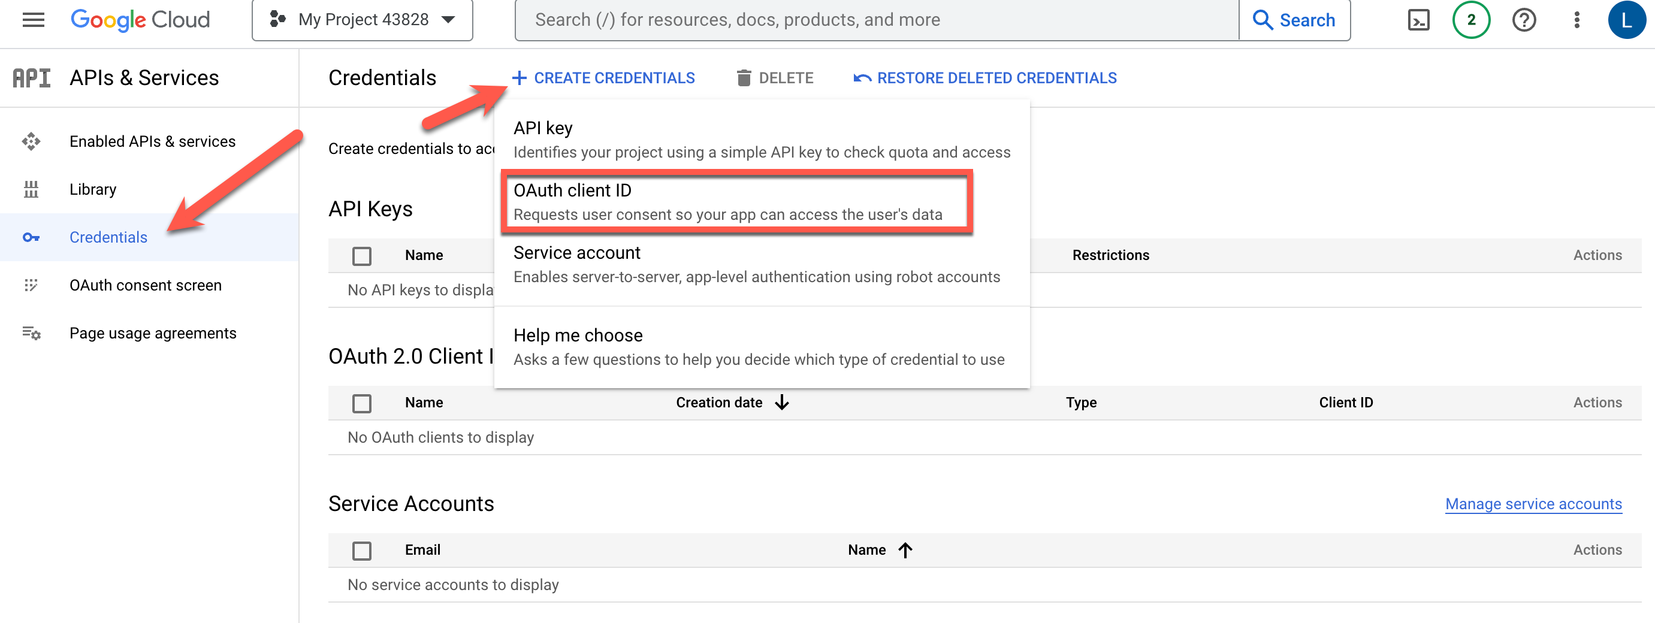Click CREATE CREDENTIALS button
The height and width of the screenshot is (623, 1655).
pyautogui.click(x=603, y=78)
